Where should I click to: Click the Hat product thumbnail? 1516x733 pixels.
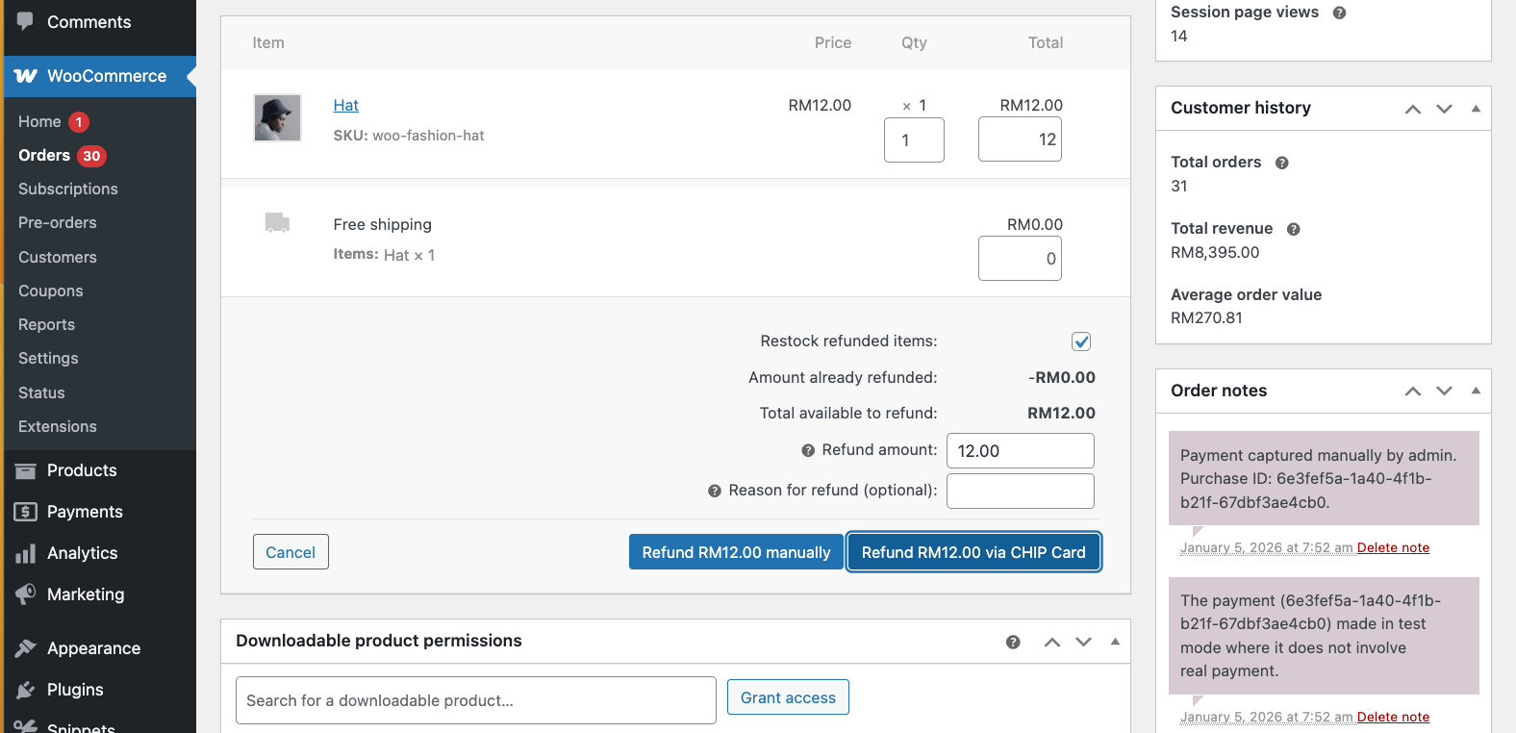point(277,118)
